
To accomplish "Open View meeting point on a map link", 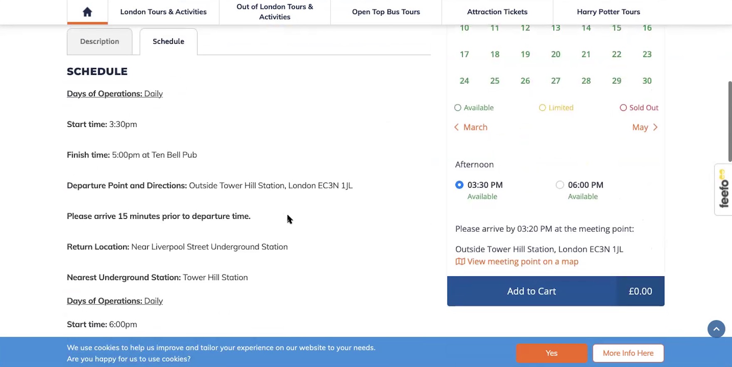I will coord(522,262).
